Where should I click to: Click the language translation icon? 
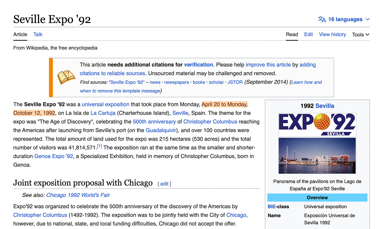click(322, 19)
